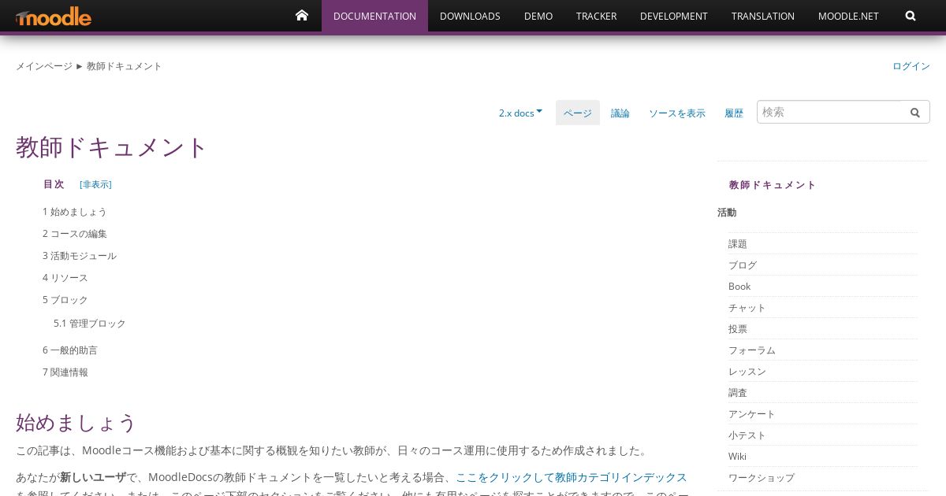Click the 始めましょう section heading
946x496 pixels.
coord(76,423)
